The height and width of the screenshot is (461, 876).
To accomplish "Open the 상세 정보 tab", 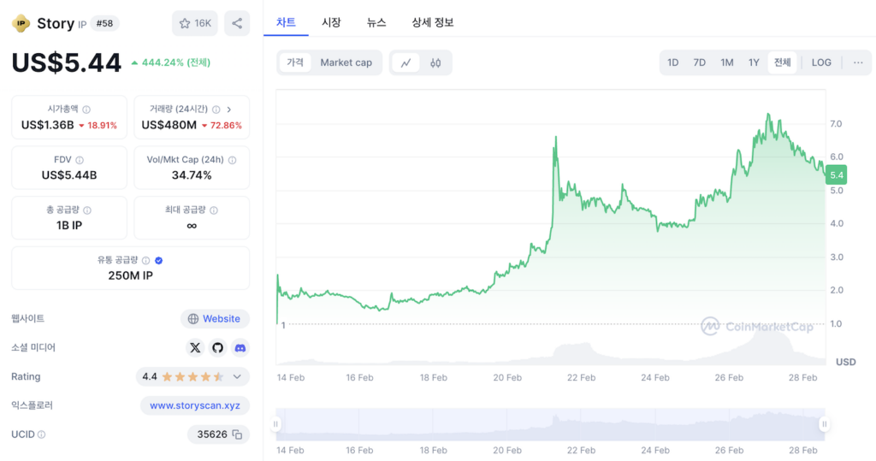I will [x=432, y=22].
